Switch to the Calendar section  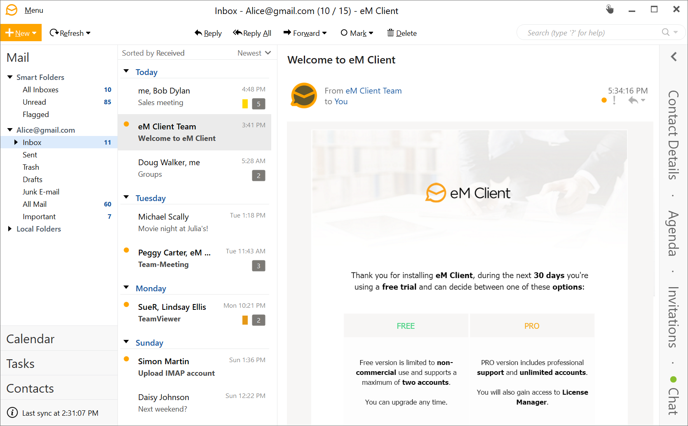[59, 339]
